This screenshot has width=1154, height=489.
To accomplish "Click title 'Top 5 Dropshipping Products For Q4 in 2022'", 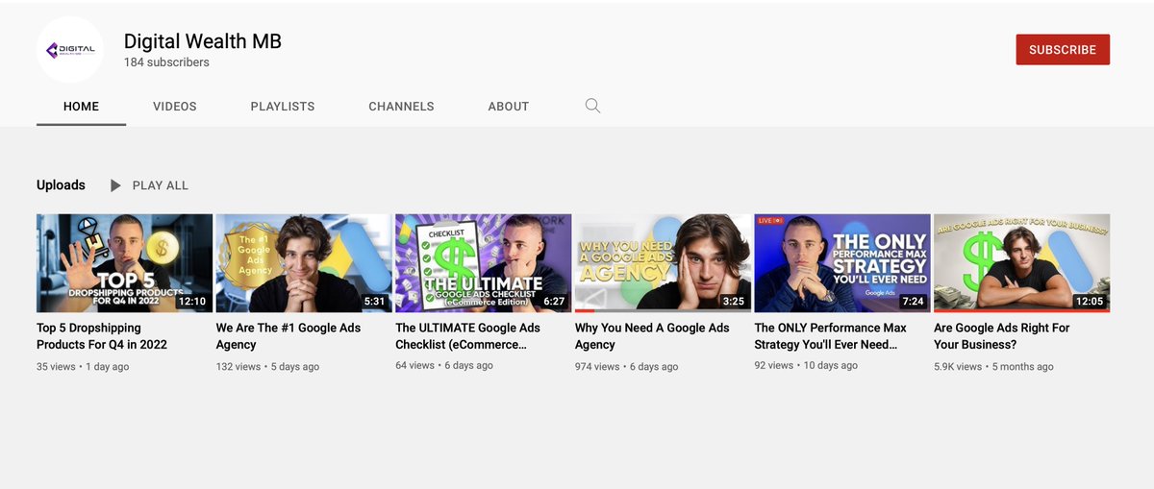I will (x=102, y=336).
